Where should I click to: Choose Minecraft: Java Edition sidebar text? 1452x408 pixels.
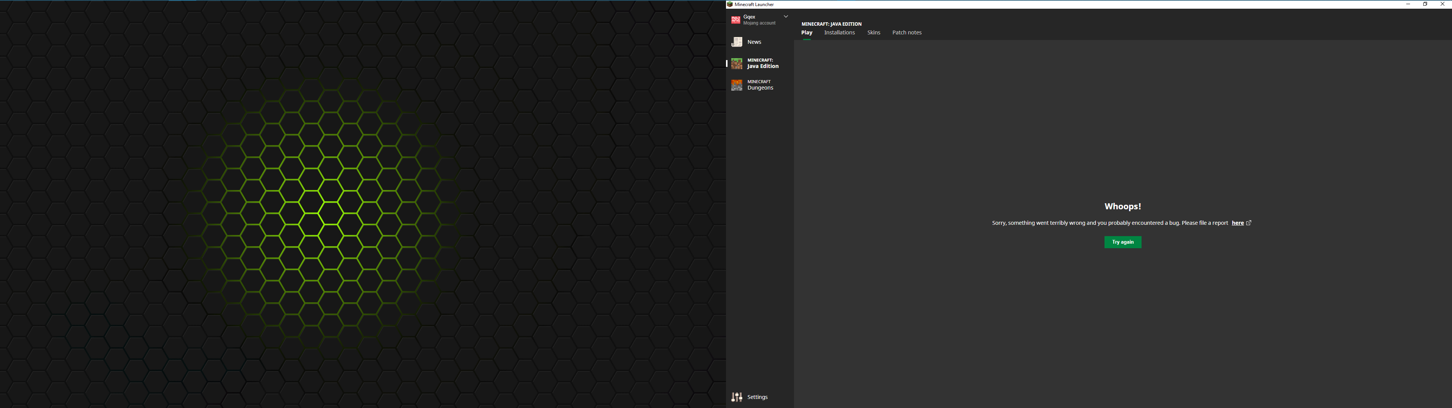763,63
